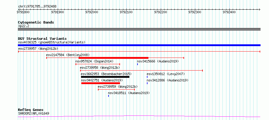
Task: Click the esv1350812 Levy2007 blue marker
Action: (x=147, y=77)
